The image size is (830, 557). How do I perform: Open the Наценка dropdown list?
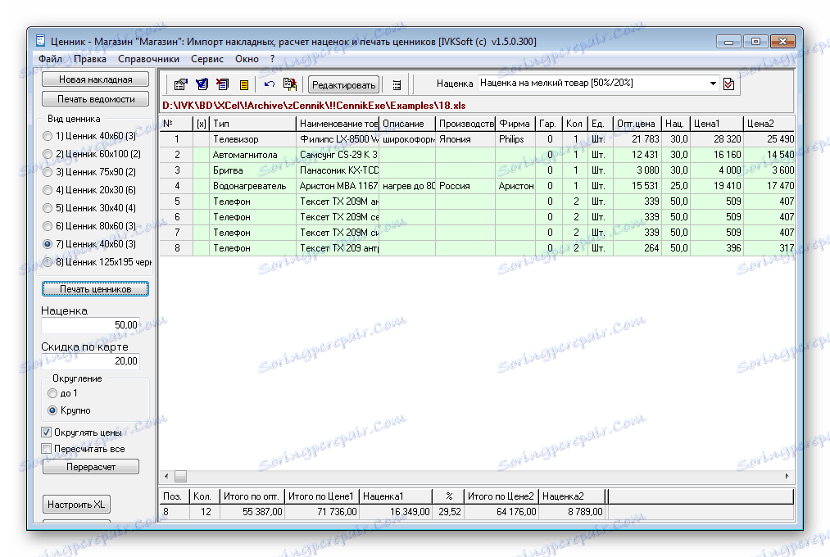[x=713, y=83]
